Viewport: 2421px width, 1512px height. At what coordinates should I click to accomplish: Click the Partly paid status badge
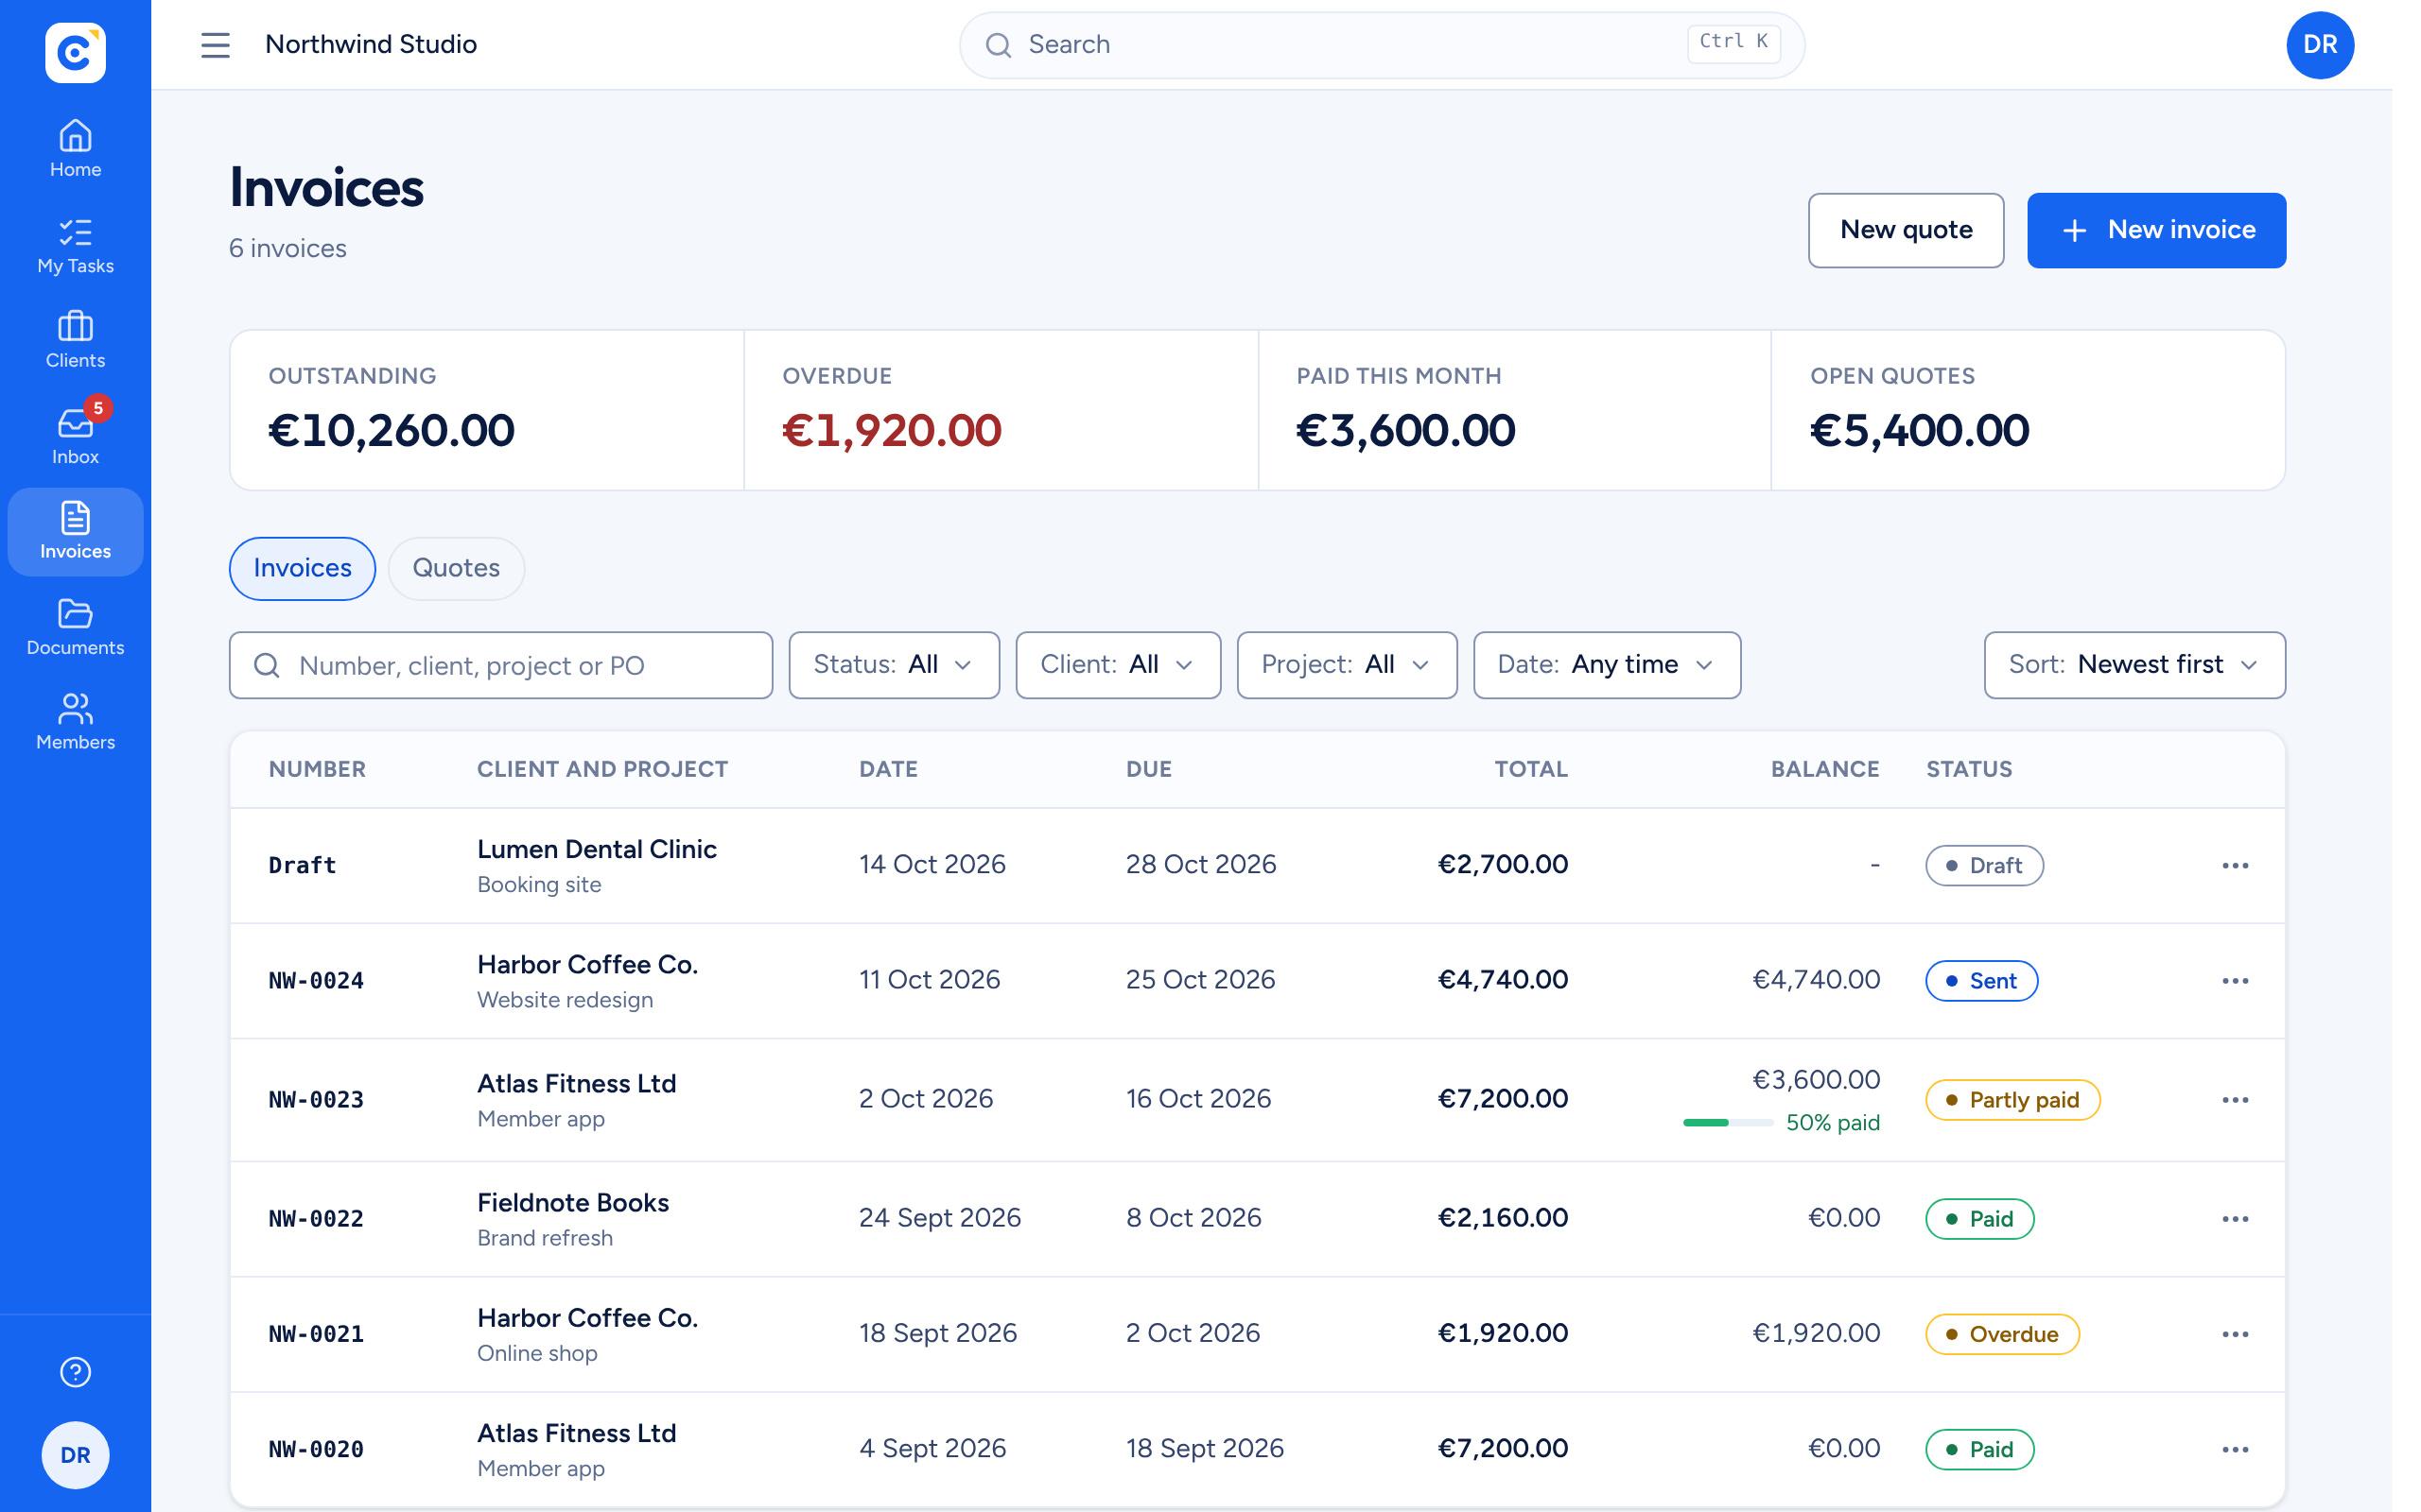click(2012, 1100)
